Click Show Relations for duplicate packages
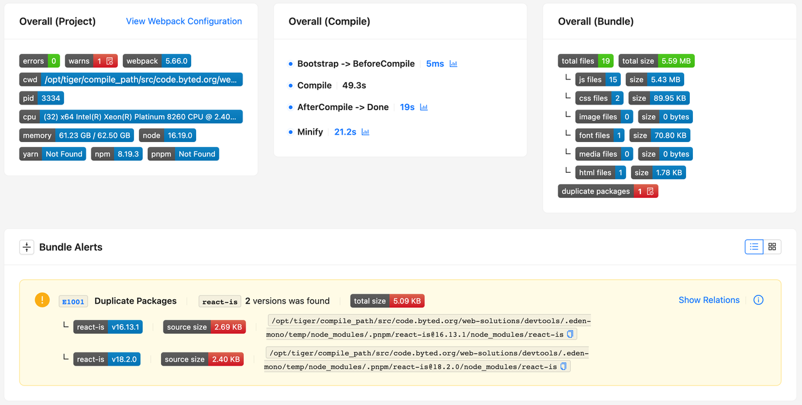 [x=709, y=300]
